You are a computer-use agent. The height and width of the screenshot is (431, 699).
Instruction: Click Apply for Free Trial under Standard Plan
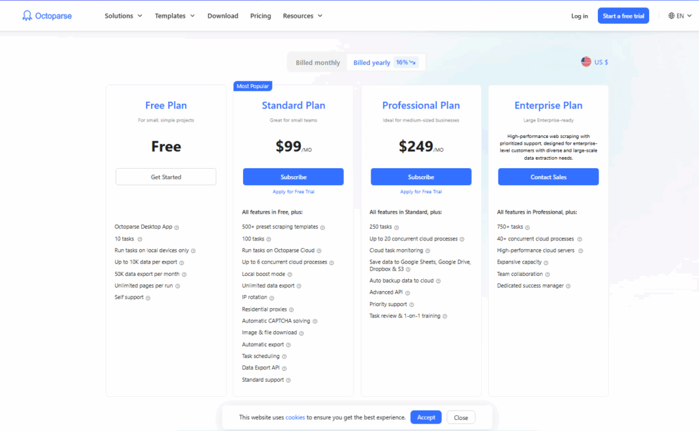294,192
